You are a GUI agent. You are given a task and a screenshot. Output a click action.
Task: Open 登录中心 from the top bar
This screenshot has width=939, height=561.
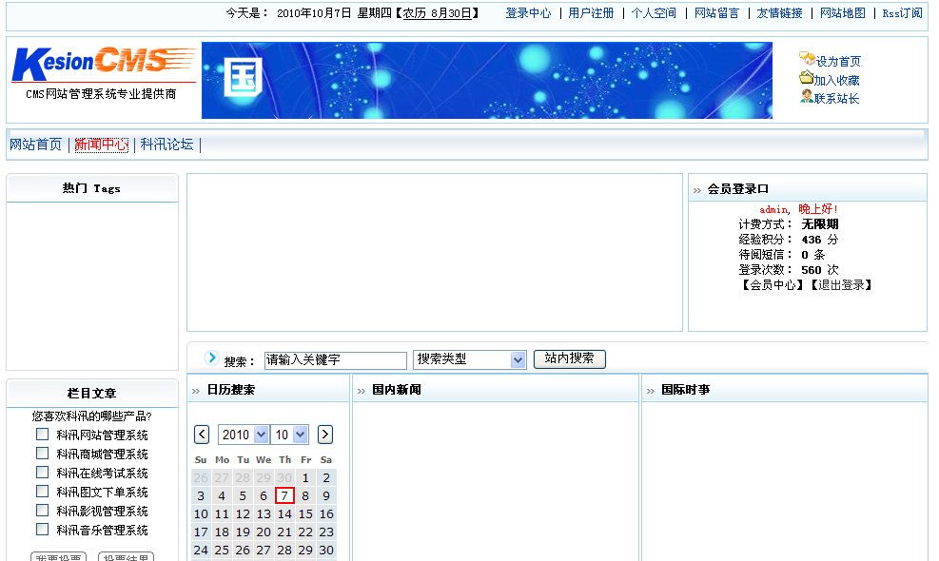[x=528, y=13]
